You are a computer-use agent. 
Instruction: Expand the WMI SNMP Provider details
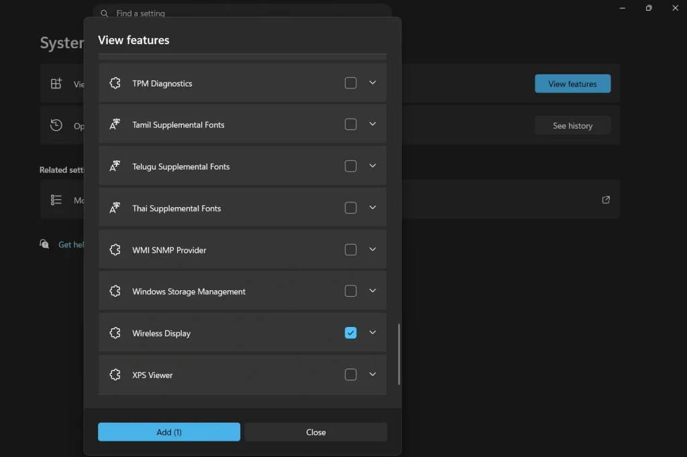click(372, 249)
